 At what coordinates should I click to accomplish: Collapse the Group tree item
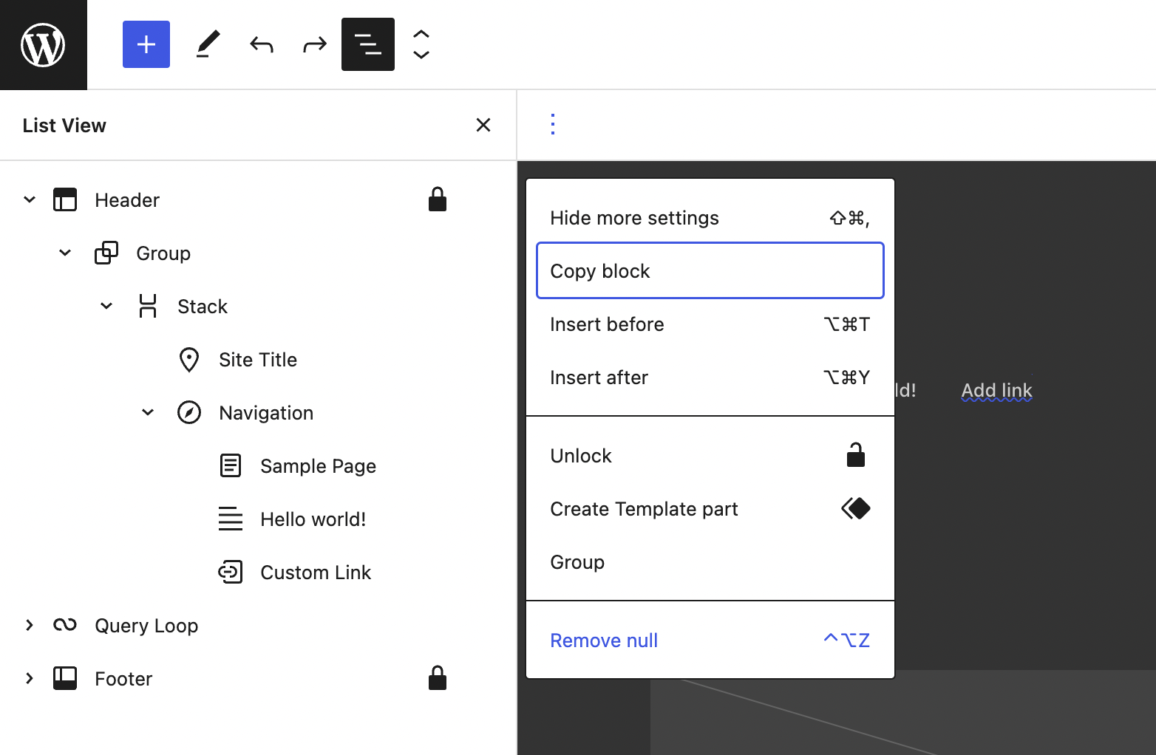tap(65, 253)
